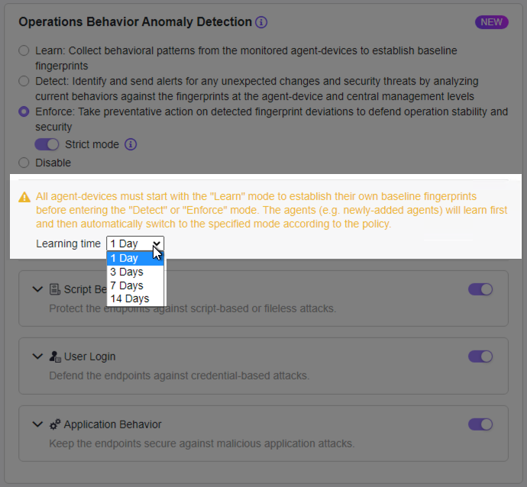Click the orange warning triangle icon
Screen dimensions: 527x487
click(24, 197)
